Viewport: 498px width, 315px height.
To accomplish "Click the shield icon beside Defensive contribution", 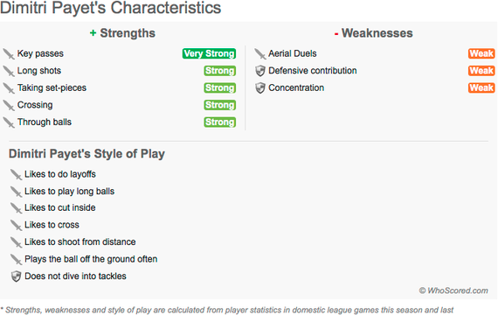I will [260, 71].
